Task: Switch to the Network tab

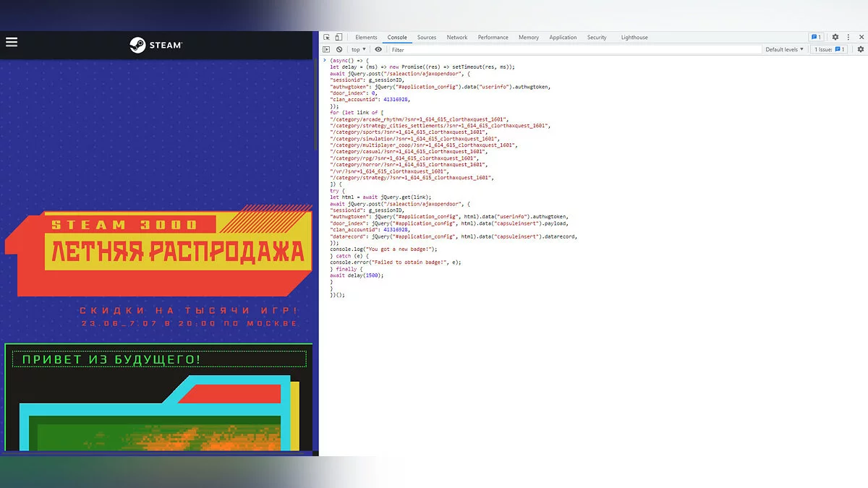Action: point(457,38)
